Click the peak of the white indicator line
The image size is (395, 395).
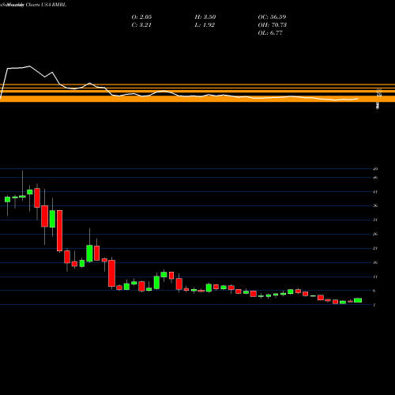pos(29,66)
